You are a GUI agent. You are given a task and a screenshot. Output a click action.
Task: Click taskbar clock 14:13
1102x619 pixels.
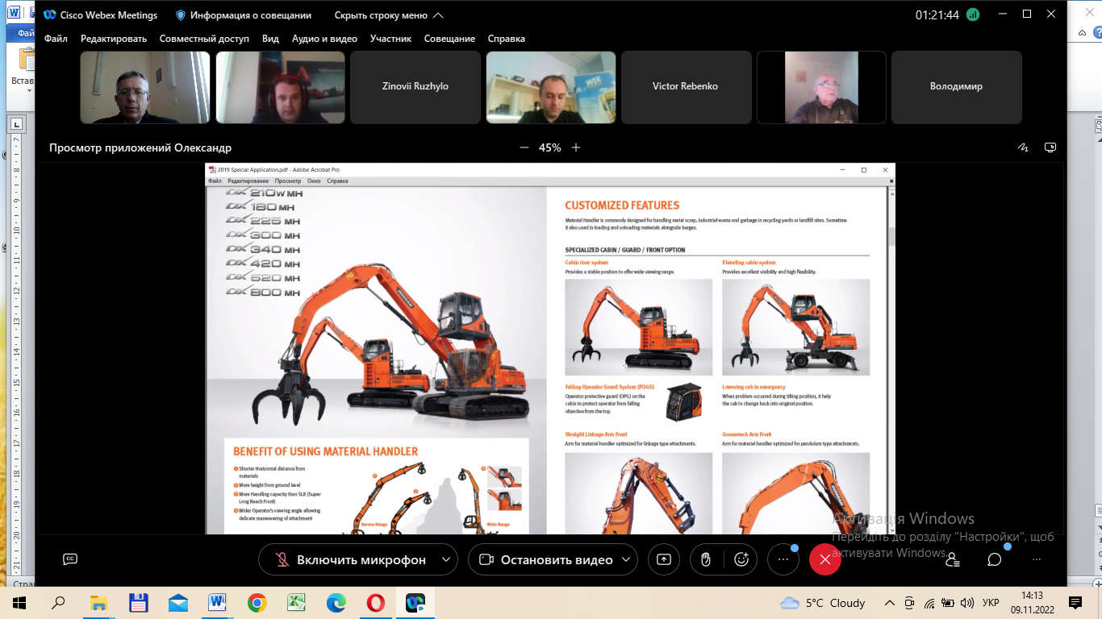click(x=1032, y=596)
